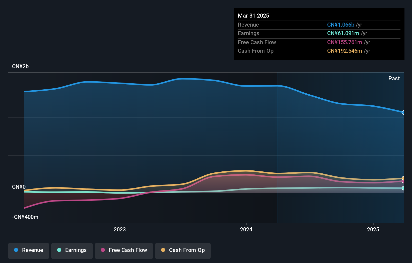Select the 2023 x-axis label
The height and width of the screenshot is (263, 412).
(x=120, y=229)
